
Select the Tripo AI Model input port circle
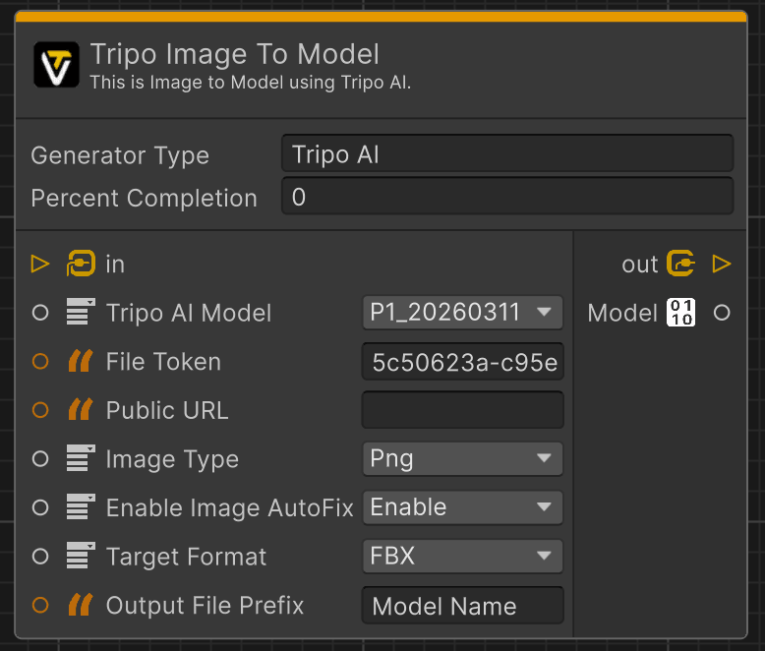click(40, 313)
